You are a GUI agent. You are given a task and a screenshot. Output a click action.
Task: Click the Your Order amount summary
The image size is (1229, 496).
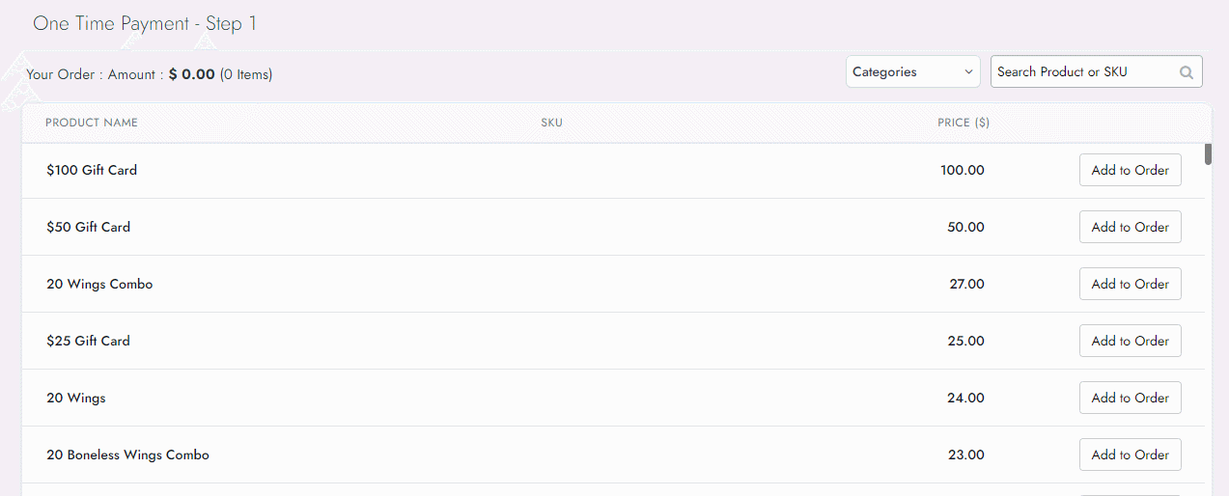pyautogui.click(x=150, y=74)
